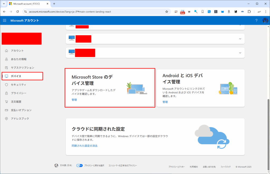This screenshot has width=270, height=174.
Task: Open the blue P extension icon
Action: click(209, 12)
